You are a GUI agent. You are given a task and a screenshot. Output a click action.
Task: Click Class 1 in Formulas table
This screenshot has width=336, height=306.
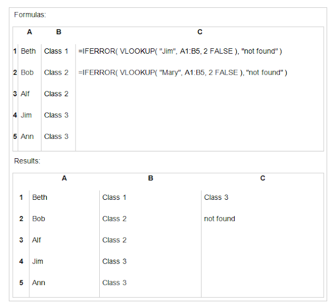coord(56,51)
